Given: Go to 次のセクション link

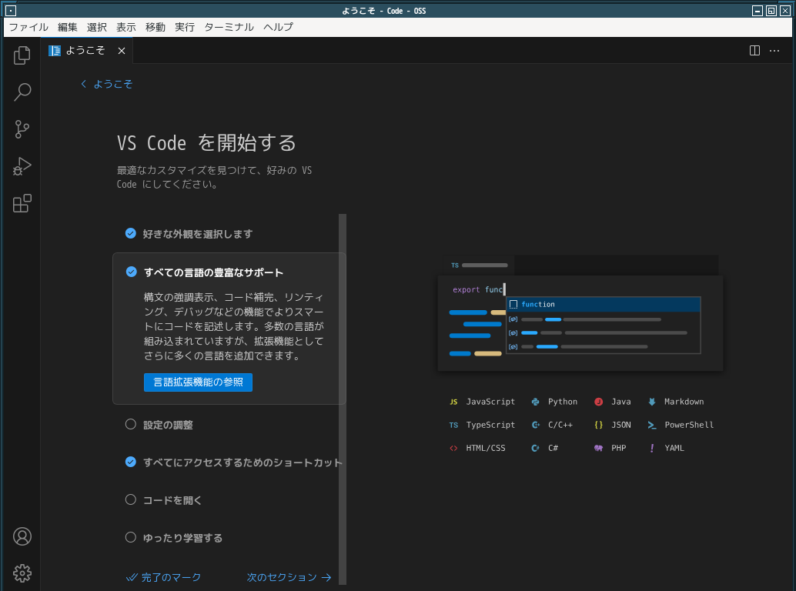Looking at the screenshot, I should (289, 577).
